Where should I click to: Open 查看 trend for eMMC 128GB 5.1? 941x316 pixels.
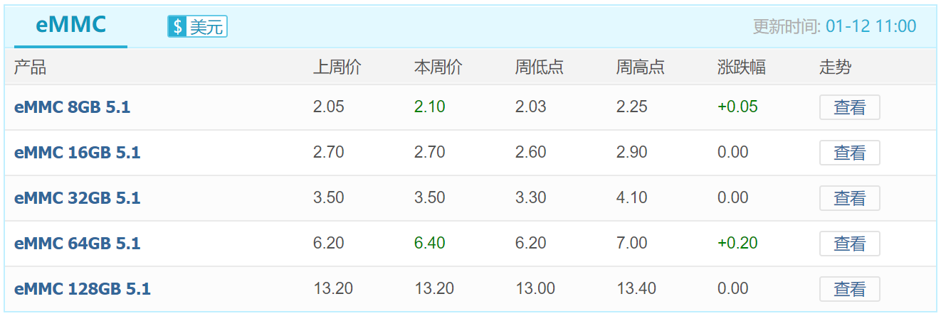click(x=850, y=289)
